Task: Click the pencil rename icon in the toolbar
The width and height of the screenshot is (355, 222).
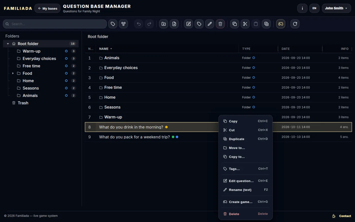Action: 210,24
